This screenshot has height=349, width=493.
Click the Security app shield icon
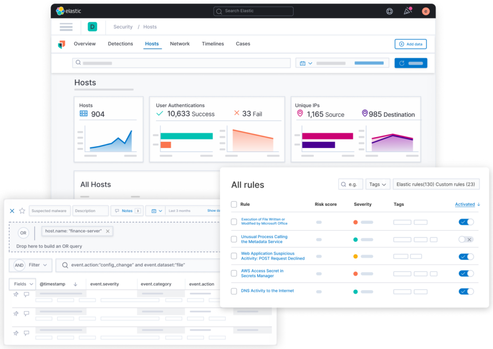click(x=62, y=44)
